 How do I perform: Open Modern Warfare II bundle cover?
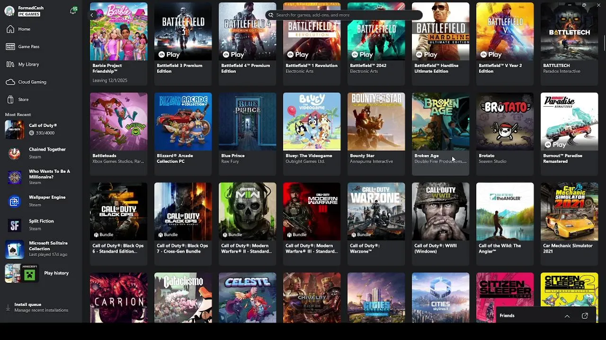coord(247,212)
